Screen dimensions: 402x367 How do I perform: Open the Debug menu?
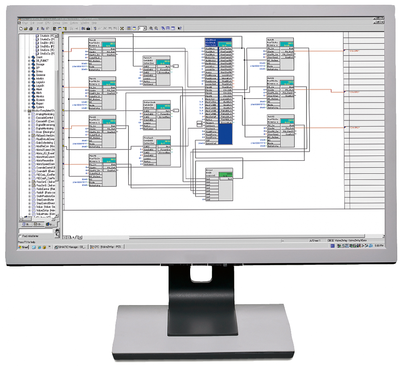coord(56,23)
